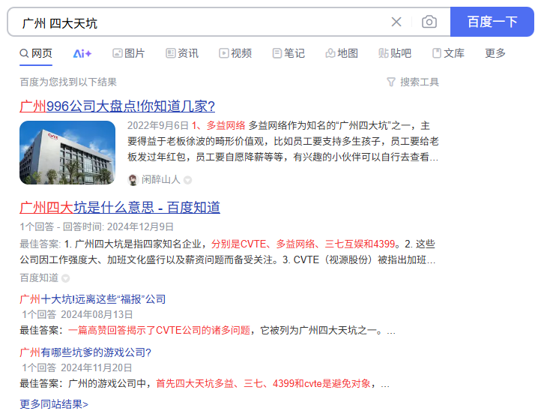Viewport: 541px width, 420px height.
Task: Click text 首先四大天坑多益、三七、4399和cvte是避免对象
Action: tap(263, 383)
